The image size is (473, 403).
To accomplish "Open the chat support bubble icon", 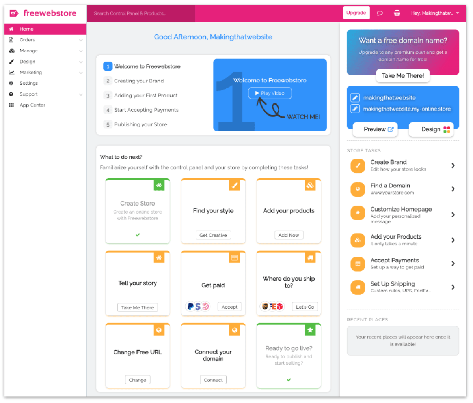I will point(380,13).
